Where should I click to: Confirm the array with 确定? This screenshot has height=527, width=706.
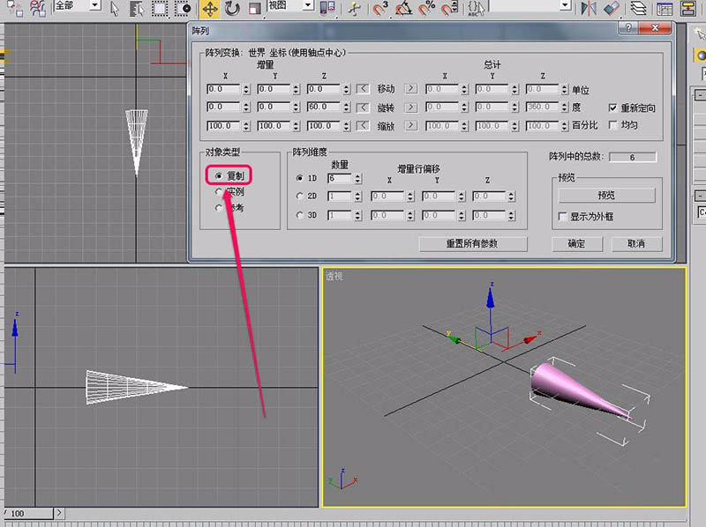pos(575,243)
